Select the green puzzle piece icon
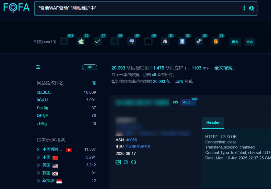 coord(81,41)
